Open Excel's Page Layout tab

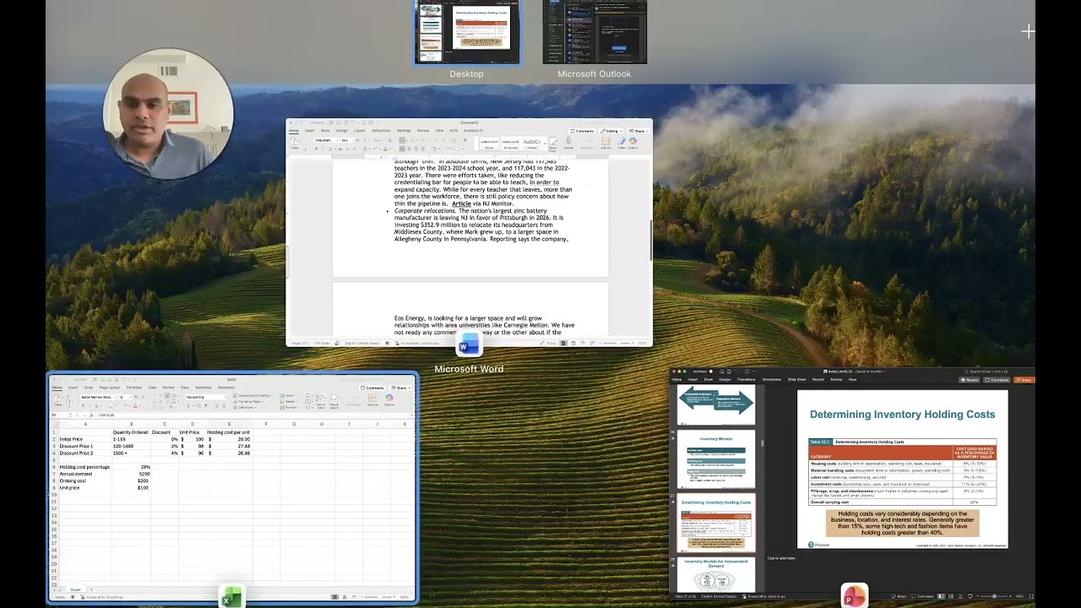click(x=110, y=388)
